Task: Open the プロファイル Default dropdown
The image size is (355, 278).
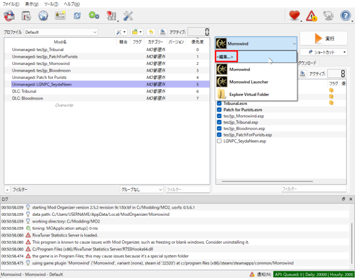Action: point(61,32)
